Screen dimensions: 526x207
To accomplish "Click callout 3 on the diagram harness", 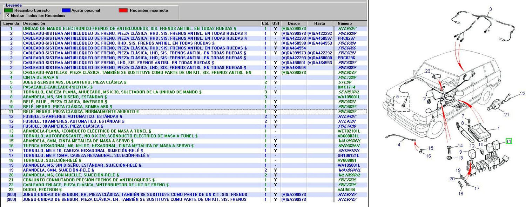I will [x=490, y=9].
